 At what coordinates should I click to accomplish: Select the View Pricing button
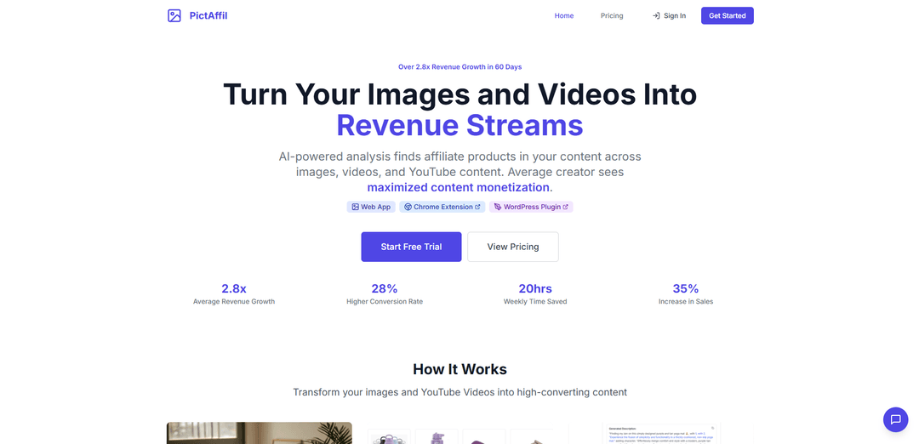(x=513, y=247)
